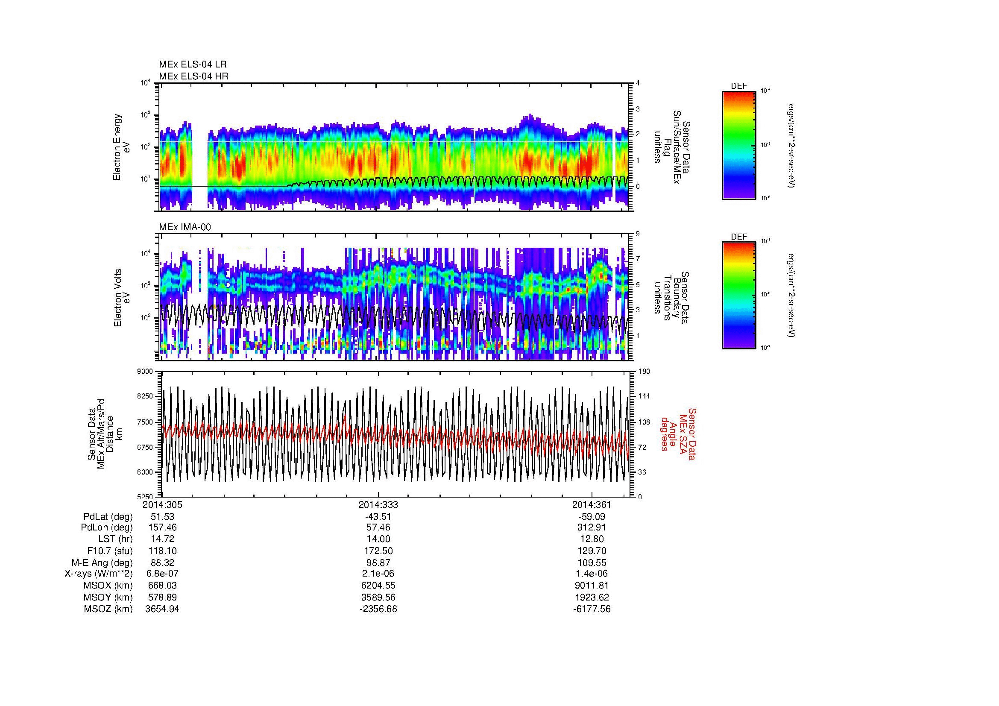Click the 'MSOZ (km)' row label

tap(108, 609)
